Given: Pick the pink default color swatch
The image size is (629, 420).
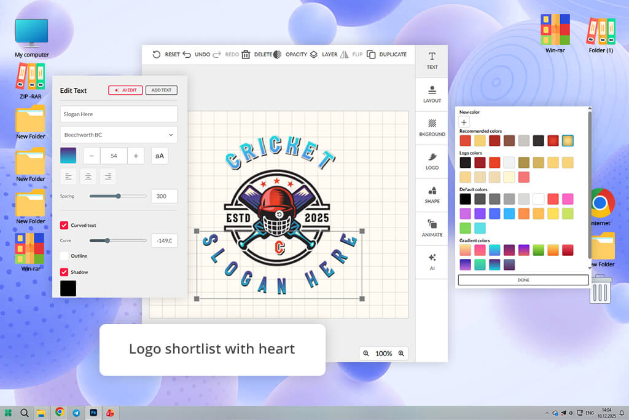Looking at the screenshot, I should point(568,199).
